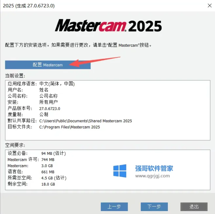Exit the installer with 退出
Screen dimensions: 215x214
(194, 206)
